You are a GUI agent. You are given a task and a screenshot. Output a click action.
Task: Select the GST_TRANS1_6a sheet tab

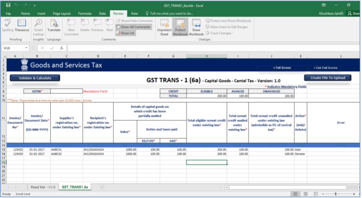click(x=75, y=187)
